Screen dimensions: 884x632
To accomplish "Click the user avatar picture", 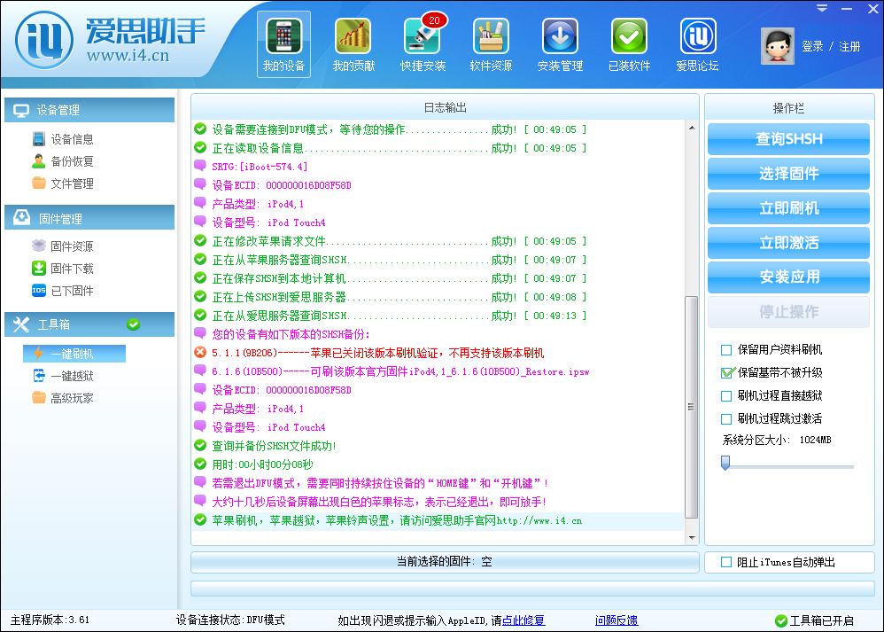I will coord(778,46).
